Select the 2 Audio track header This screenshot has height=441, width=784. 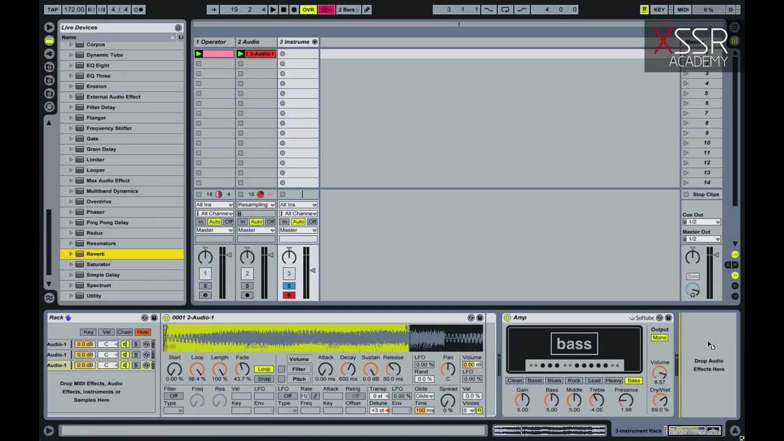click(256, 42)
